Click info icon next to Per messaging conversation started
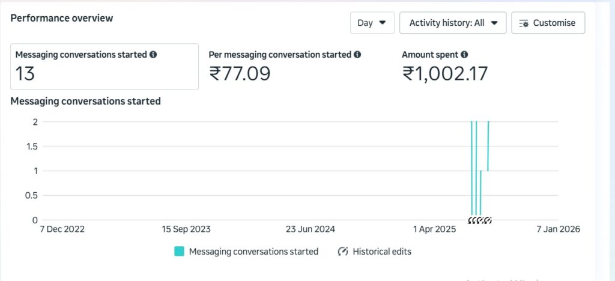 coord(357,55)
